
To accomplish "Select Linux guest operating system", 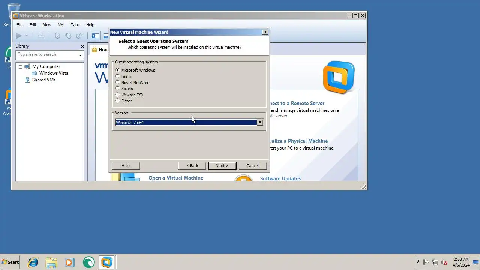I will pos(117,76).
